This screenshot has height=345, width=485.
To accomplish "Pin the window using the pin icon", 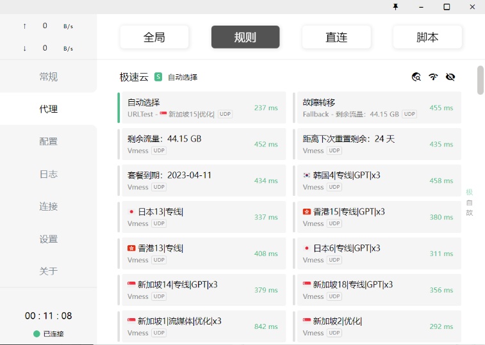I will click(395, 6).
